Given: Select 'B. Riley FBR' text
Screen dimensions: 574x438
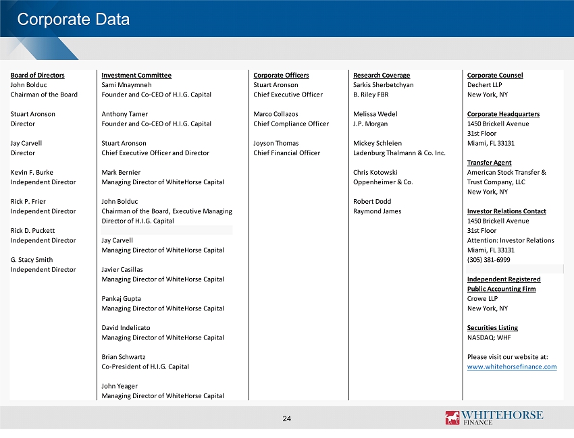Looking at the screenshot, I should pyautogui.click(x=371, y=94).
